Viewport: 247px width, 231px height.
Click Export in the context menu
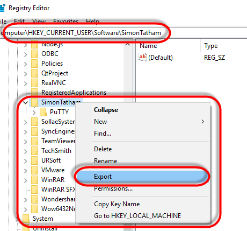pos(142,177)
